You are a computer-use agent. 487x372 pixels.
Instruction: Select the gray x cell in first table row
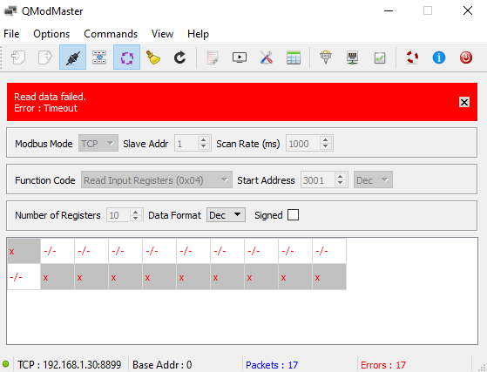coord(24,251)
